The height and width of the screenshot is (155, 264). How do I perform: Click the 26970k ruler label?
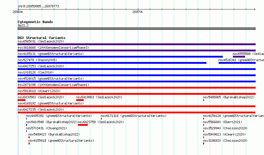[x=138, y=12]
